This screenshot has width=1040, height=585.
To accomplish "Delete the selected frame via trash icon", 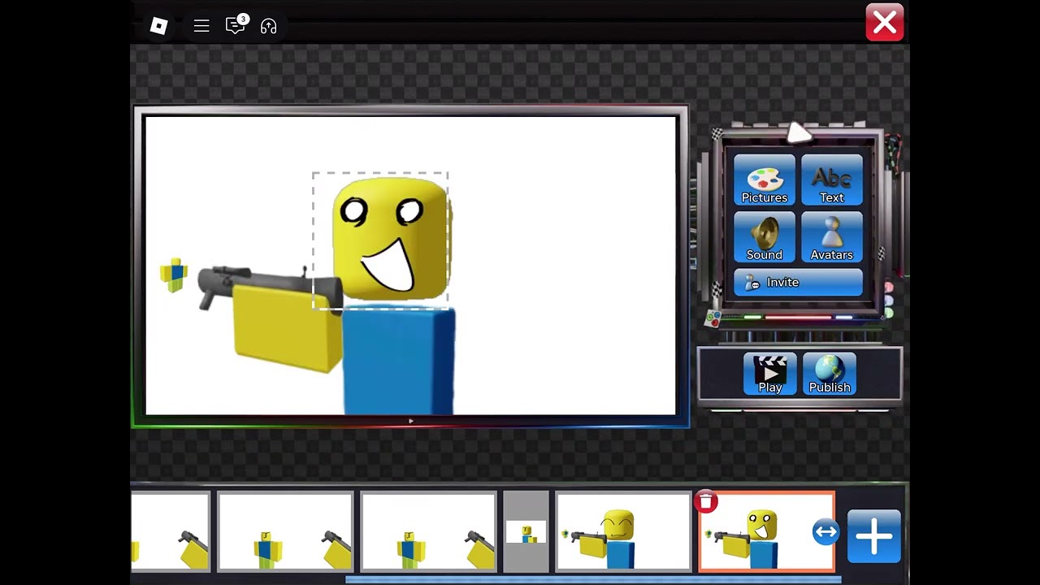I will (x=706, y=502).
